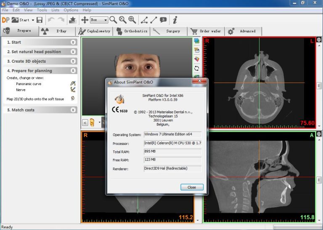Click the Nerve tool icon
The height and width of the screenshot is (230, 323).
(x=73, y=89)
